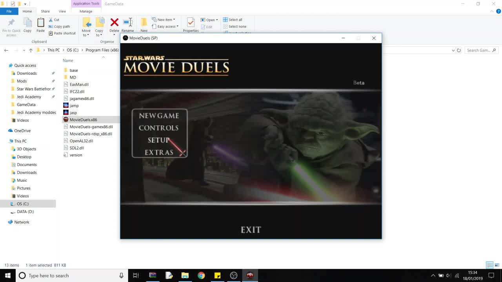Open Properties using its ribbon icon
This screenshot has height=282, width=502.
[x=190, y=24]
